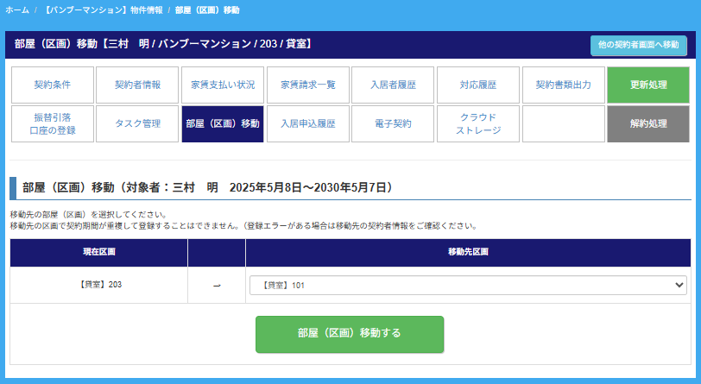The image size is (701, 384).
Task: Open 契約書類出力 tab
Action: 564,85
